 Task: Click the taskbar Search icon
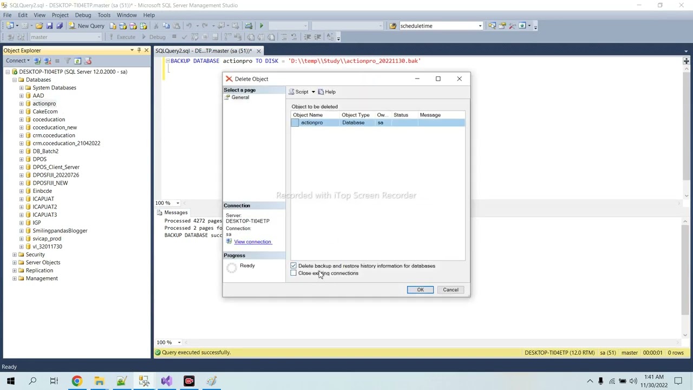32,381
